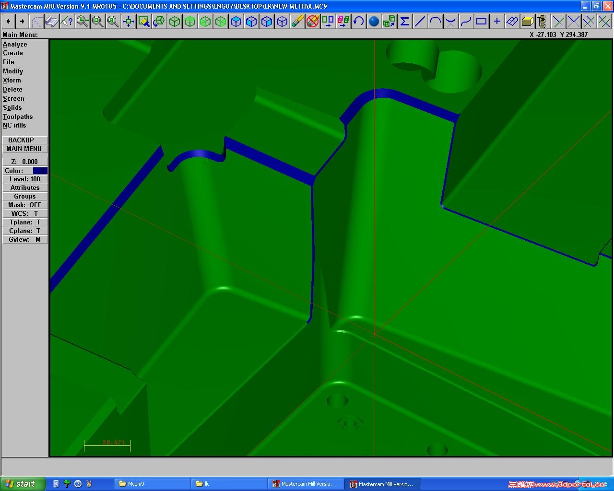Open the Modify menu

click(x=13, y=71)
